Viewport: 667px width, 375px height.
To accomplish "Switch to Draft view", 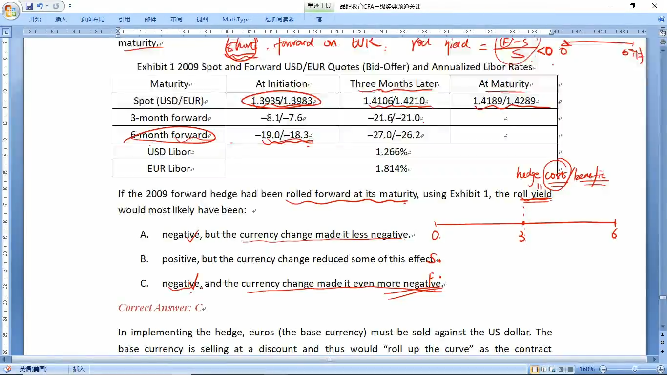I will [x=570, y=369].
